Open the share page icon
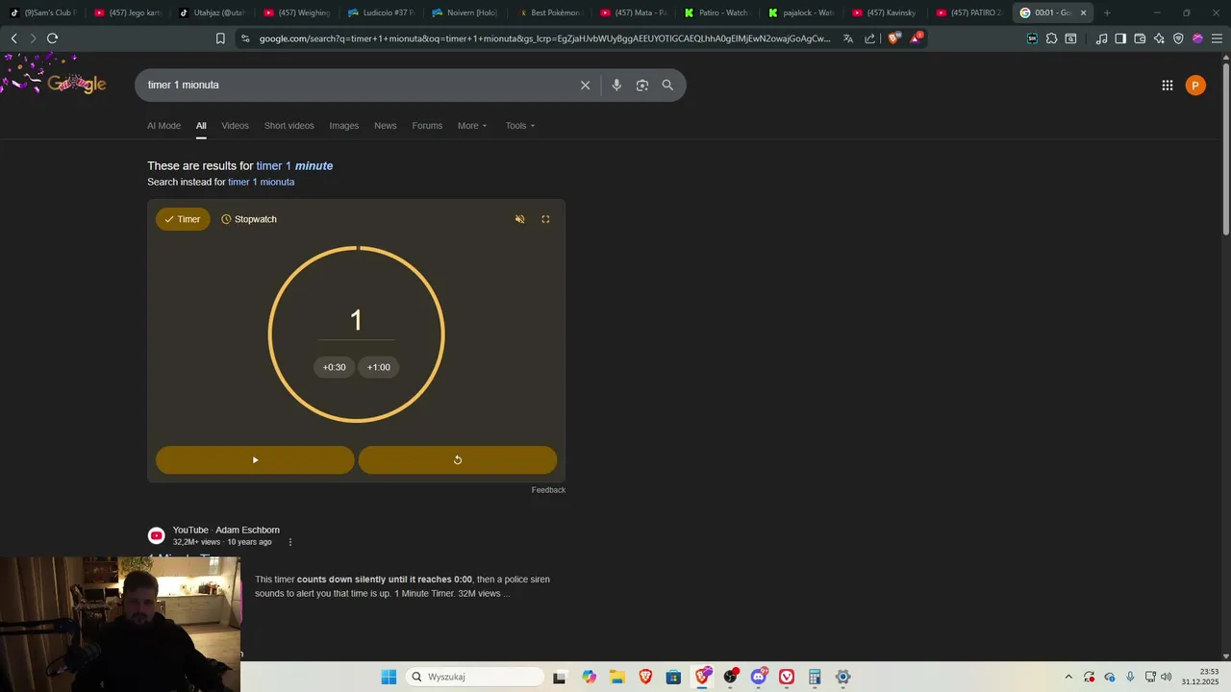The image size is (1231, 692). pyautogui.click(x=870, y=38)
